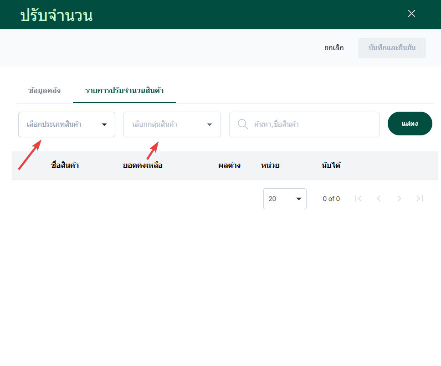The width and height of the screenshot is (441, 366).
Task: Go to next page arrow
Action: coord(400,199)
